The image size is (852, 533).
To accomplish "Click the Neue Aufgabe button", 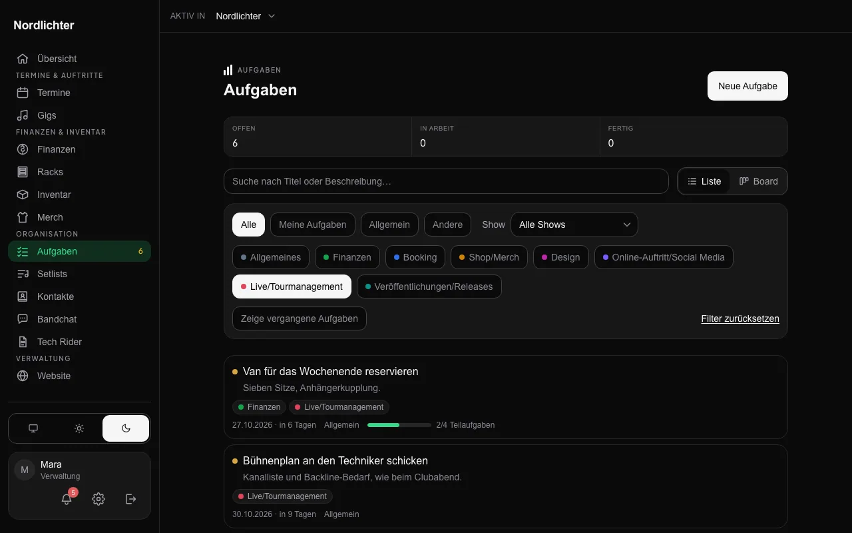I will [x=747, y=86].
